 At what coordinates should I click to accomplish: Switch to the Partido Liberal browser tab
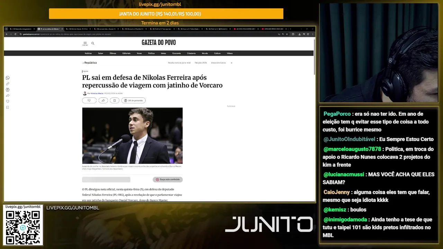coord(78,29)
